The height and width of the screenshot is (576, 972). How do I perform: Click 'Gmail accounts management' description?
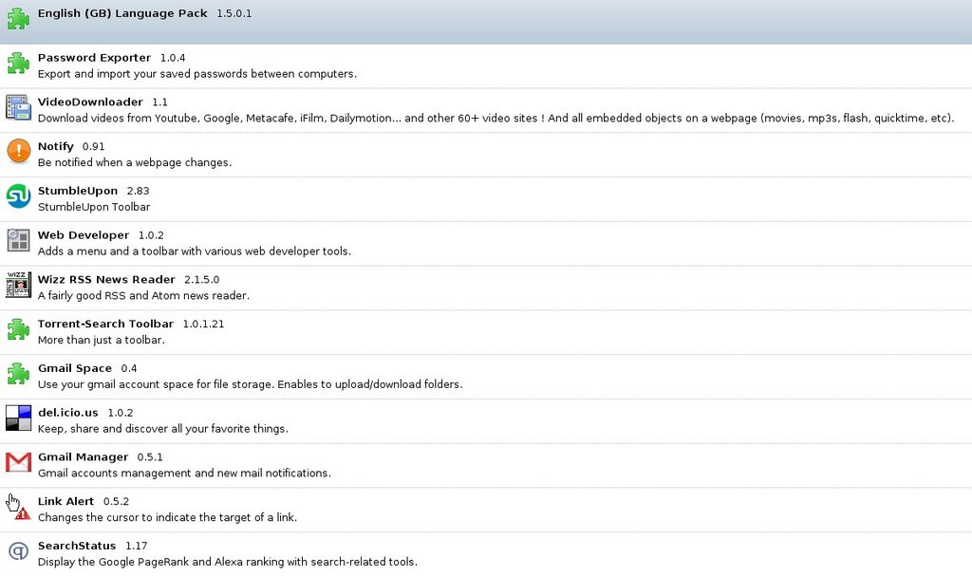coord(184,474)
